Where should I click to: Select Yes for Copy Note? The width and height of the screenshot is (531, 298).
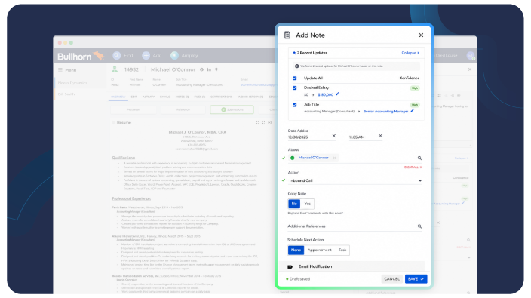(x=307, y=204)
